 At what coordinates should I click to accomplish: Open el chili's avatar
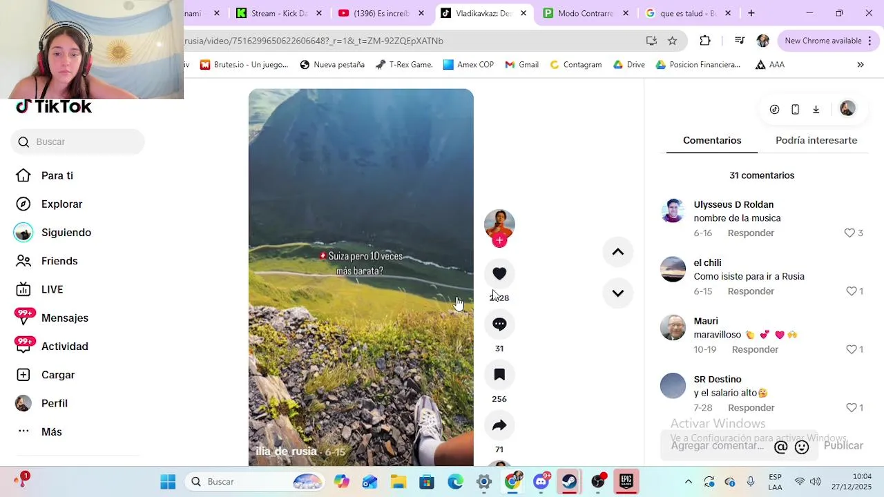tap(673, 269)
